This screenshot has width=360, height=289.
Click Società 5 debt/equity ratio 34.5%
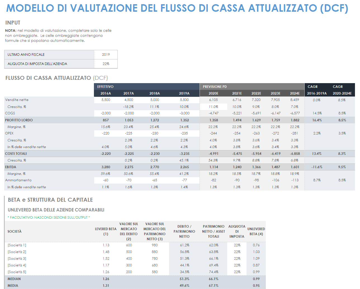tap(184, 272)
